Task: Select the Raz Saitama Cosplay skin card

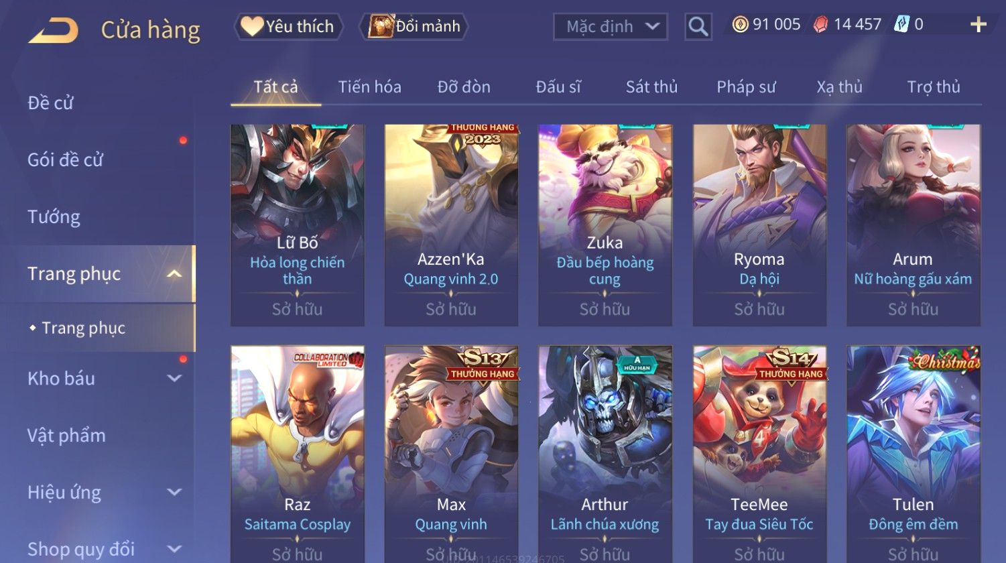Action: pos(298,454)
